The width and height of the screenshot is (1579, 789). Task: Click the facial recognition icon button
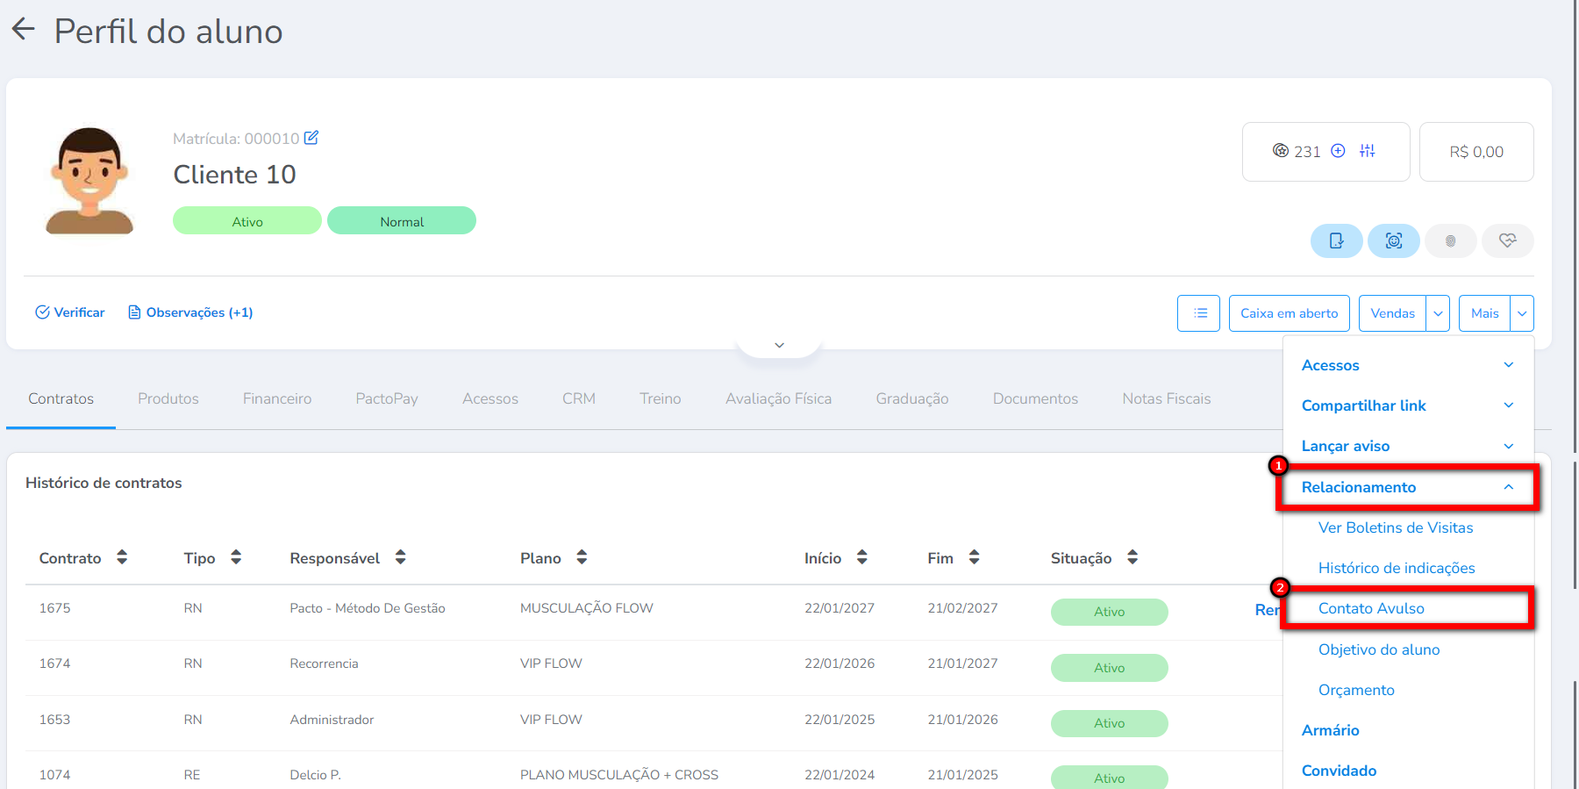coord(1393,240)
